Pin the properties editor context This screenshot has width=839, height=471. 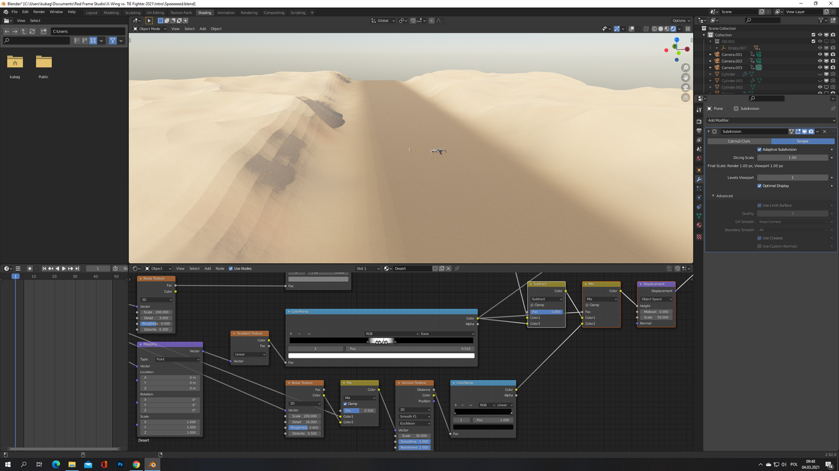832,109
